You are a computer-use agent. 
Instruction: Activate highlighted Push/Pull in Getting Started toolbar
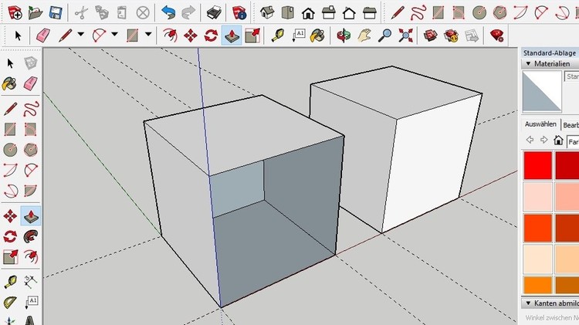pos(232,36)
